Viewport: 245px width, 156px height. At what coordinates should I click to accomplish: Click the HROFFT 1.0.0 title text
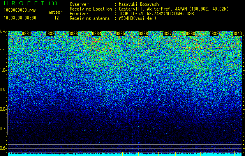coord(30,3)
